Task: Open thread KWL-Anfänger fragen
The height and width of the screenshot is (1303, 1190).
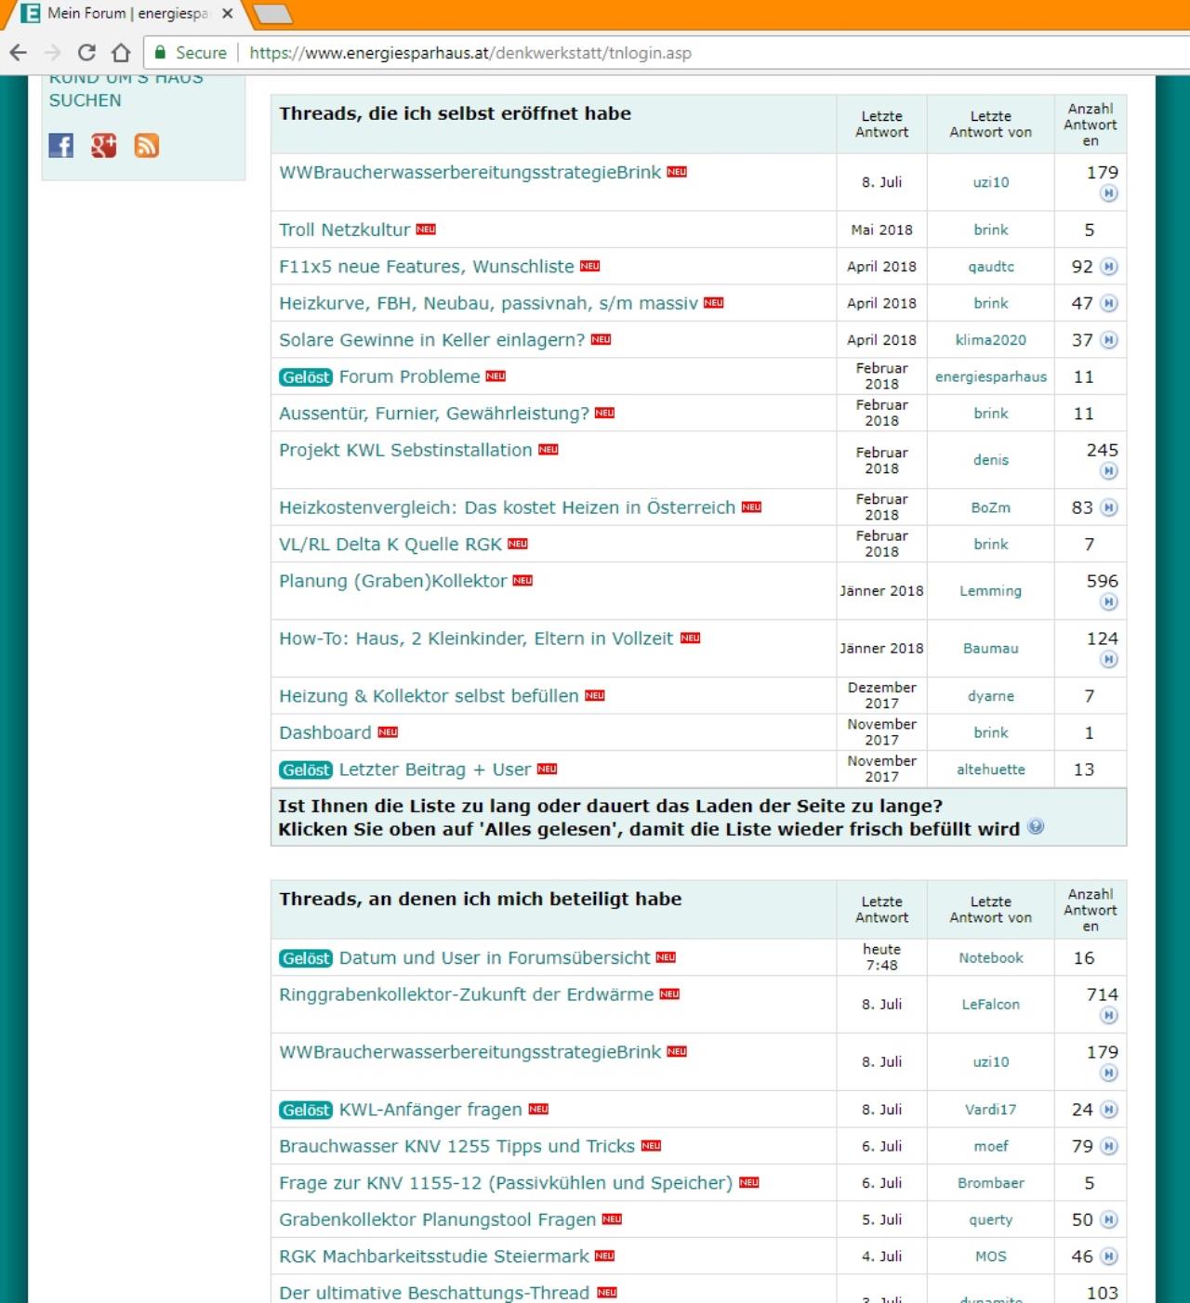Action: click(430, 1110)
